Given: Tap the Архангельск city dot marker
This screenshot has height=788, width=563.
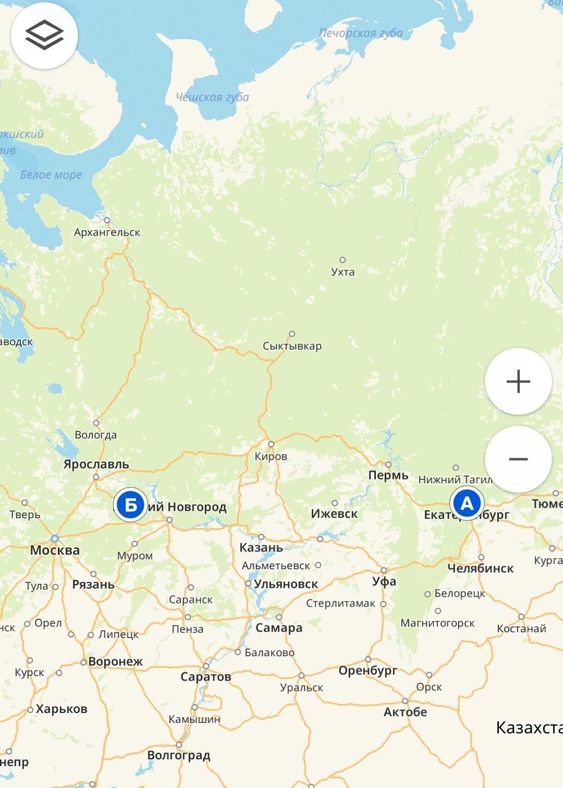Looking at the screenshot, I should click(107, 220).
